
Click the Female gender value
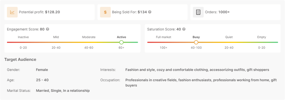tap(42, 70)
